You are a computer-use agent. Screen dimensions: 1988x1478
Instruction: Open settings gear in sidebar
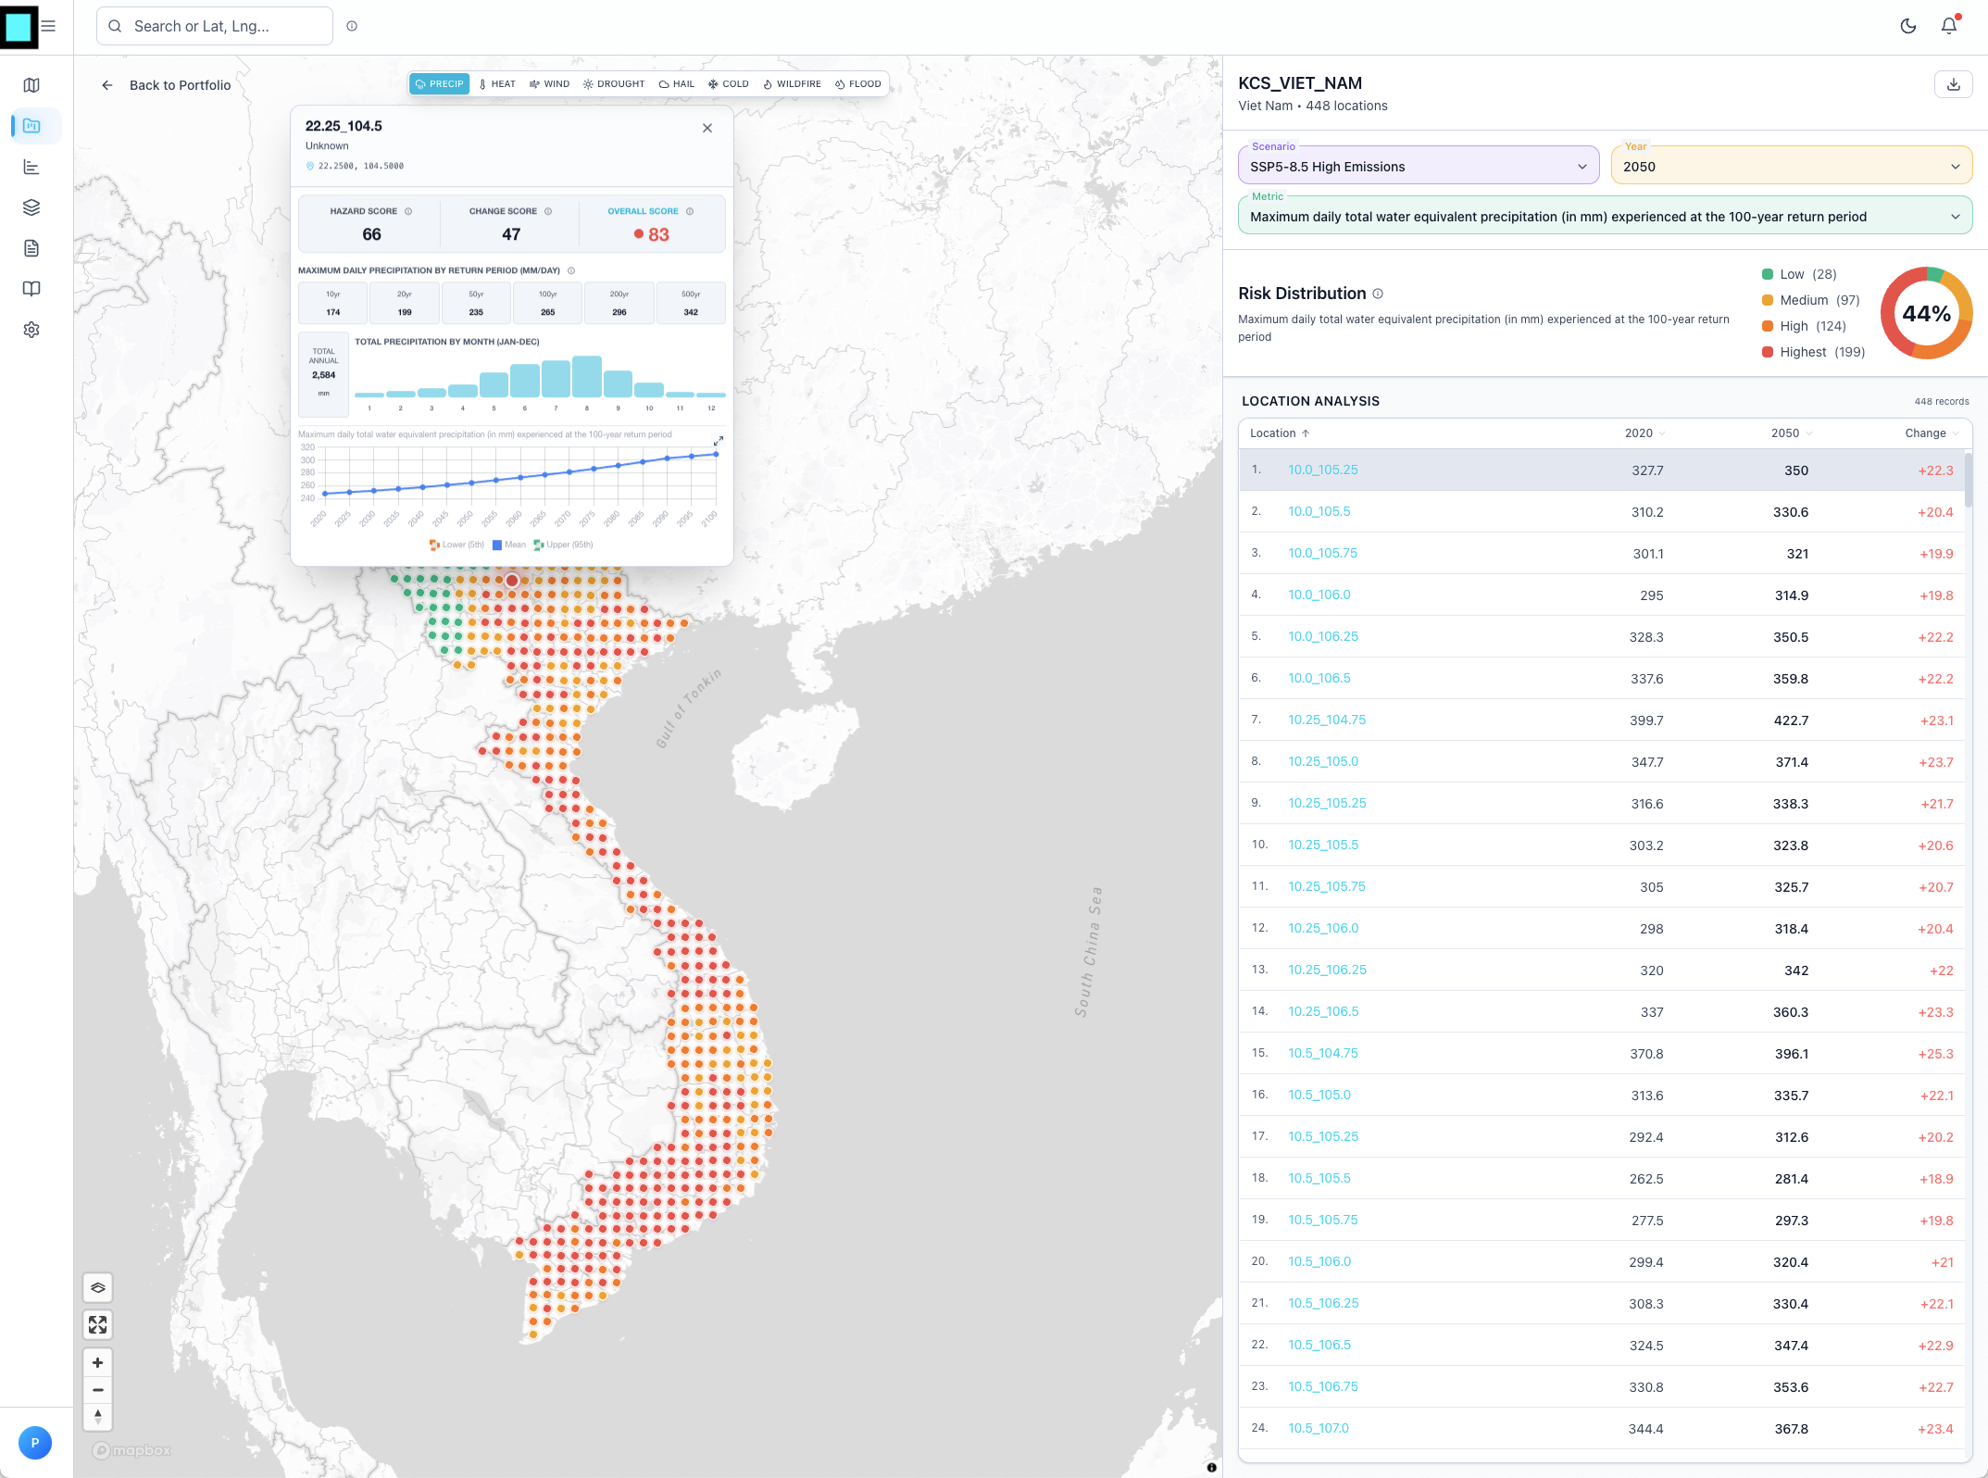coord(31,330)
